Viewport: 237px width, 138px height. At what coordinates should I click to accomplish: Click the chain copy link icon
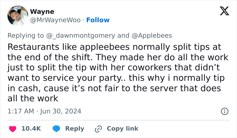(99, 129)
